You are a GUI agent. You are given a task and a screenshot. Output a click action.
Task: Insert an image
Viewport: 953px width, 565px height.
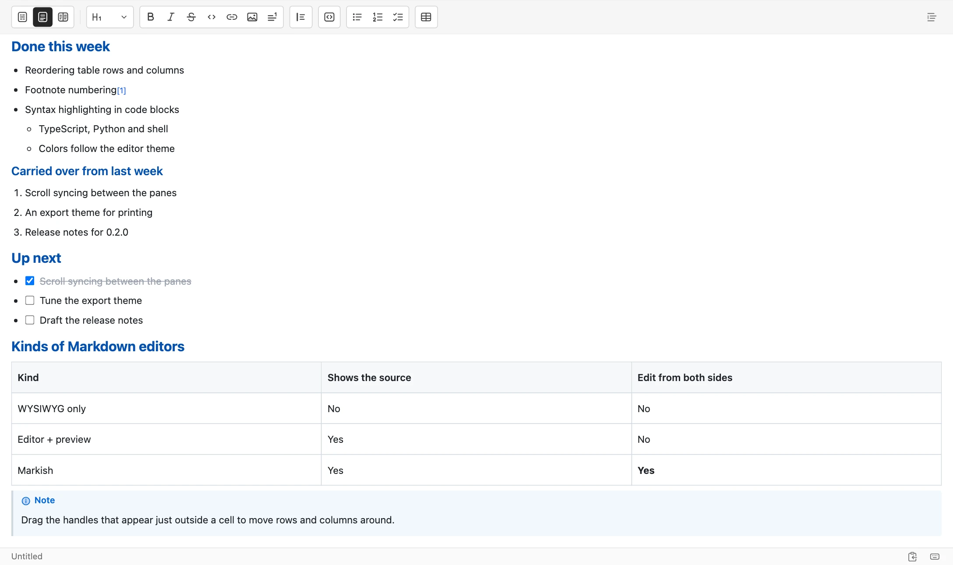[252, 17]
